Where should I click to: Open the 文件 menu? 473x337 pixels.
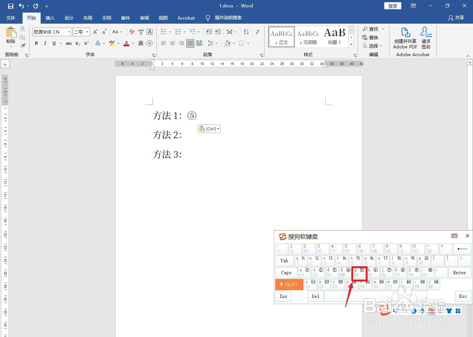(11, 18)
